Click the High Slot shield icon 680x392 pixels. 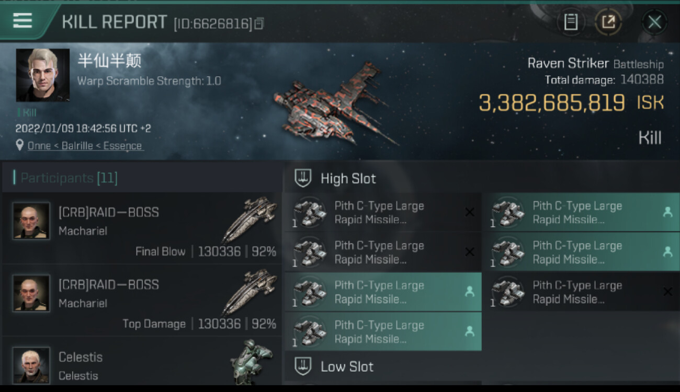click(x=303, y=178)
